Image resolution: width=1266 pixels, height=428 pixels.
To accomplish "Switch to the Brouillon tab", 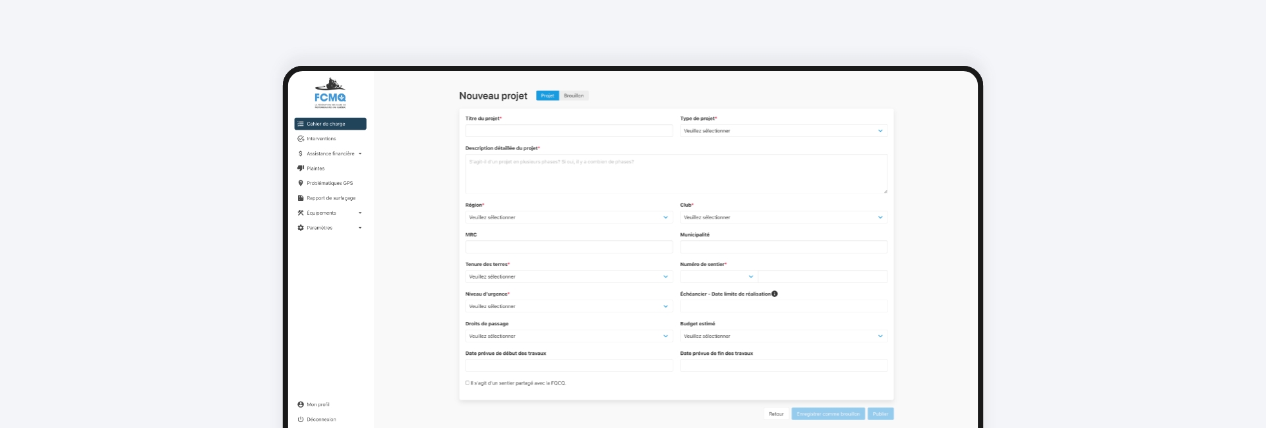I will point(574,95).
